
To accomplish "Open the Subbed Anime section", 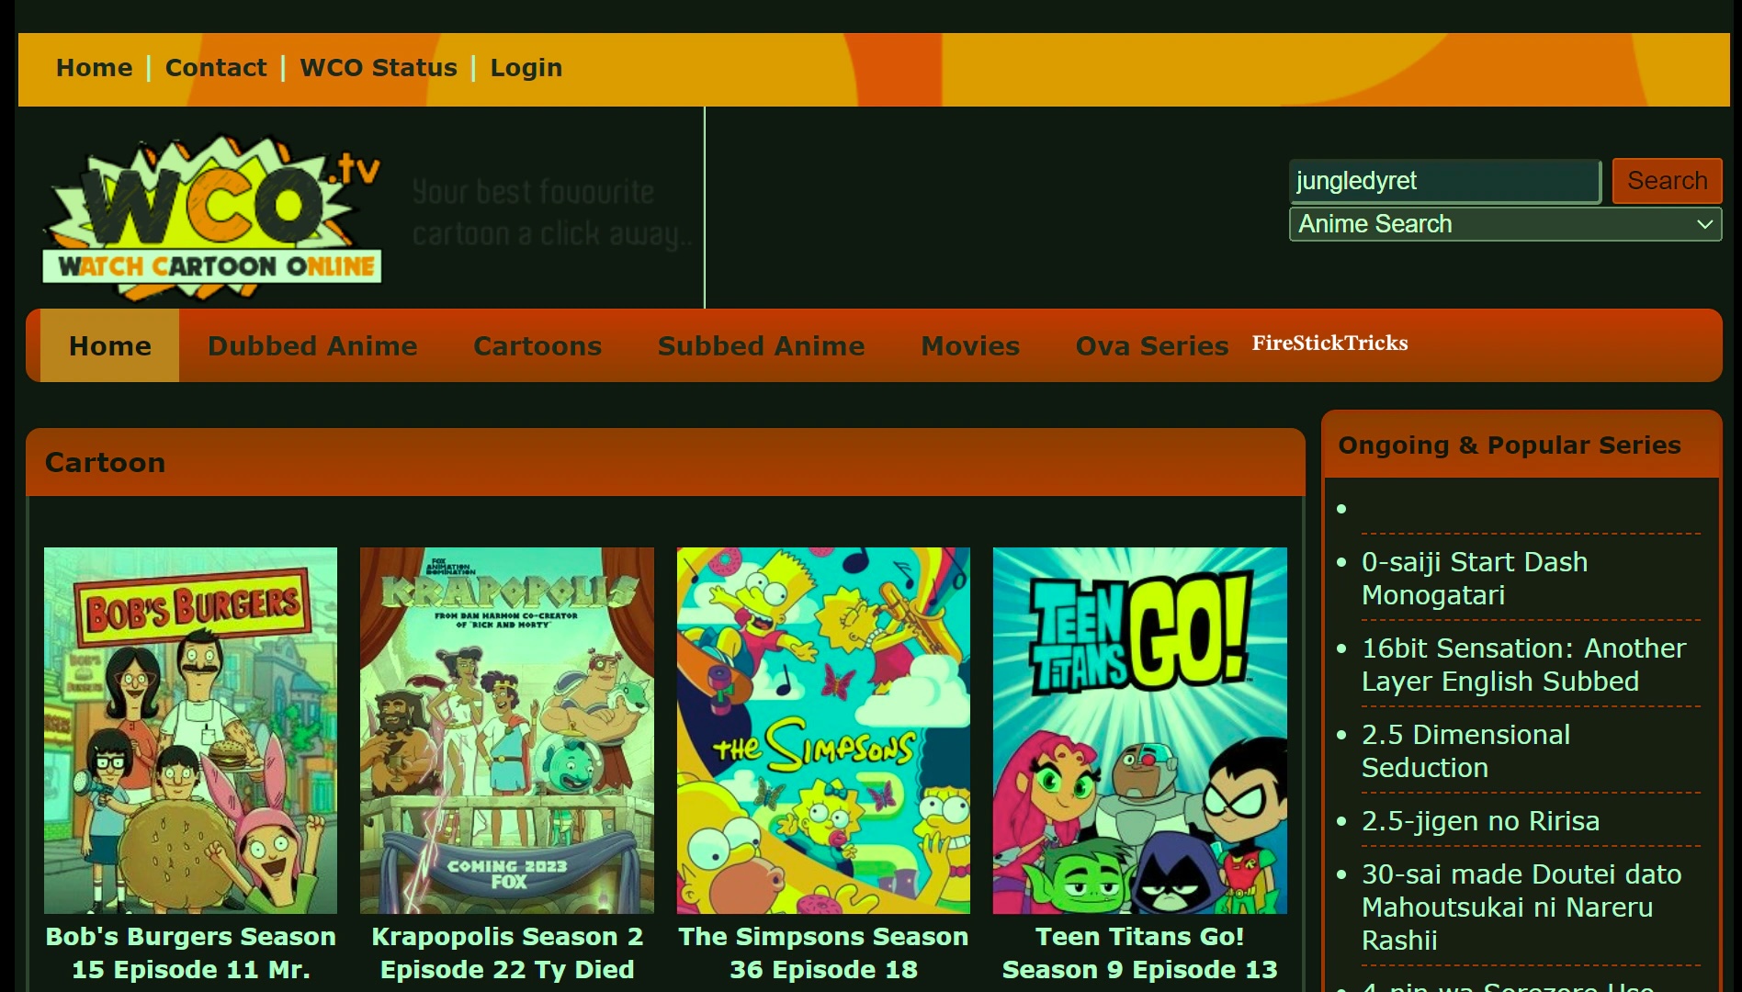I will (x=761, y=345).
